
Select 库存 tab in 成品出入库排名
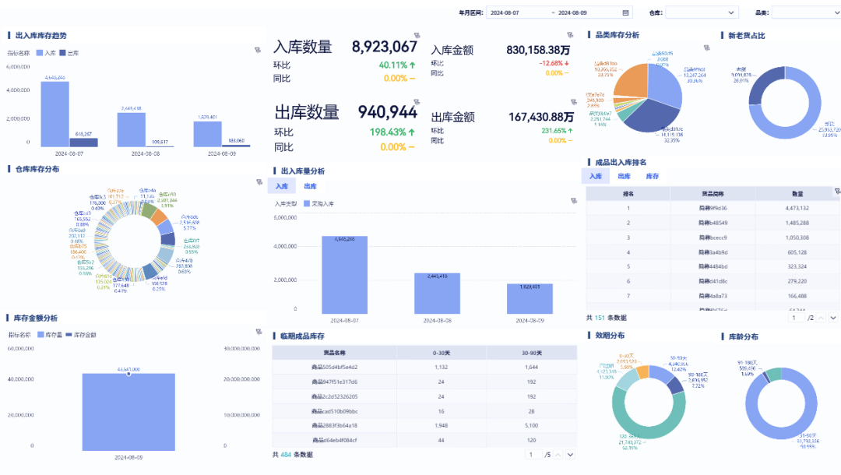tap(653, 176)
